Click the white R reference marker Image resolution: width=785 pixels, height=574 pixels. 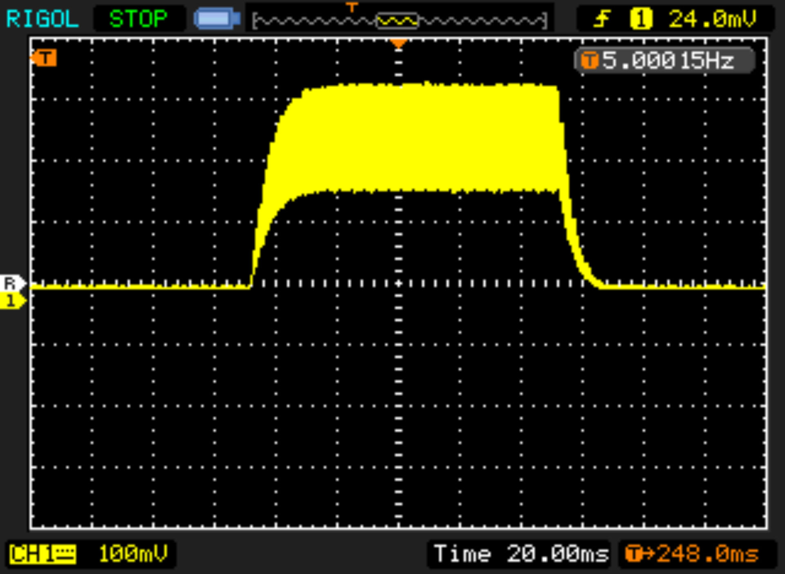11,283
